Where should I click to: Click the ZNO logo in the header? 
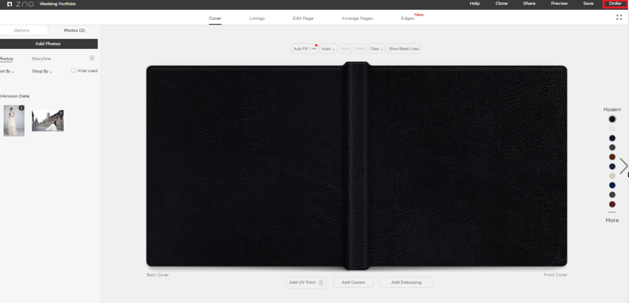(20, 4)
